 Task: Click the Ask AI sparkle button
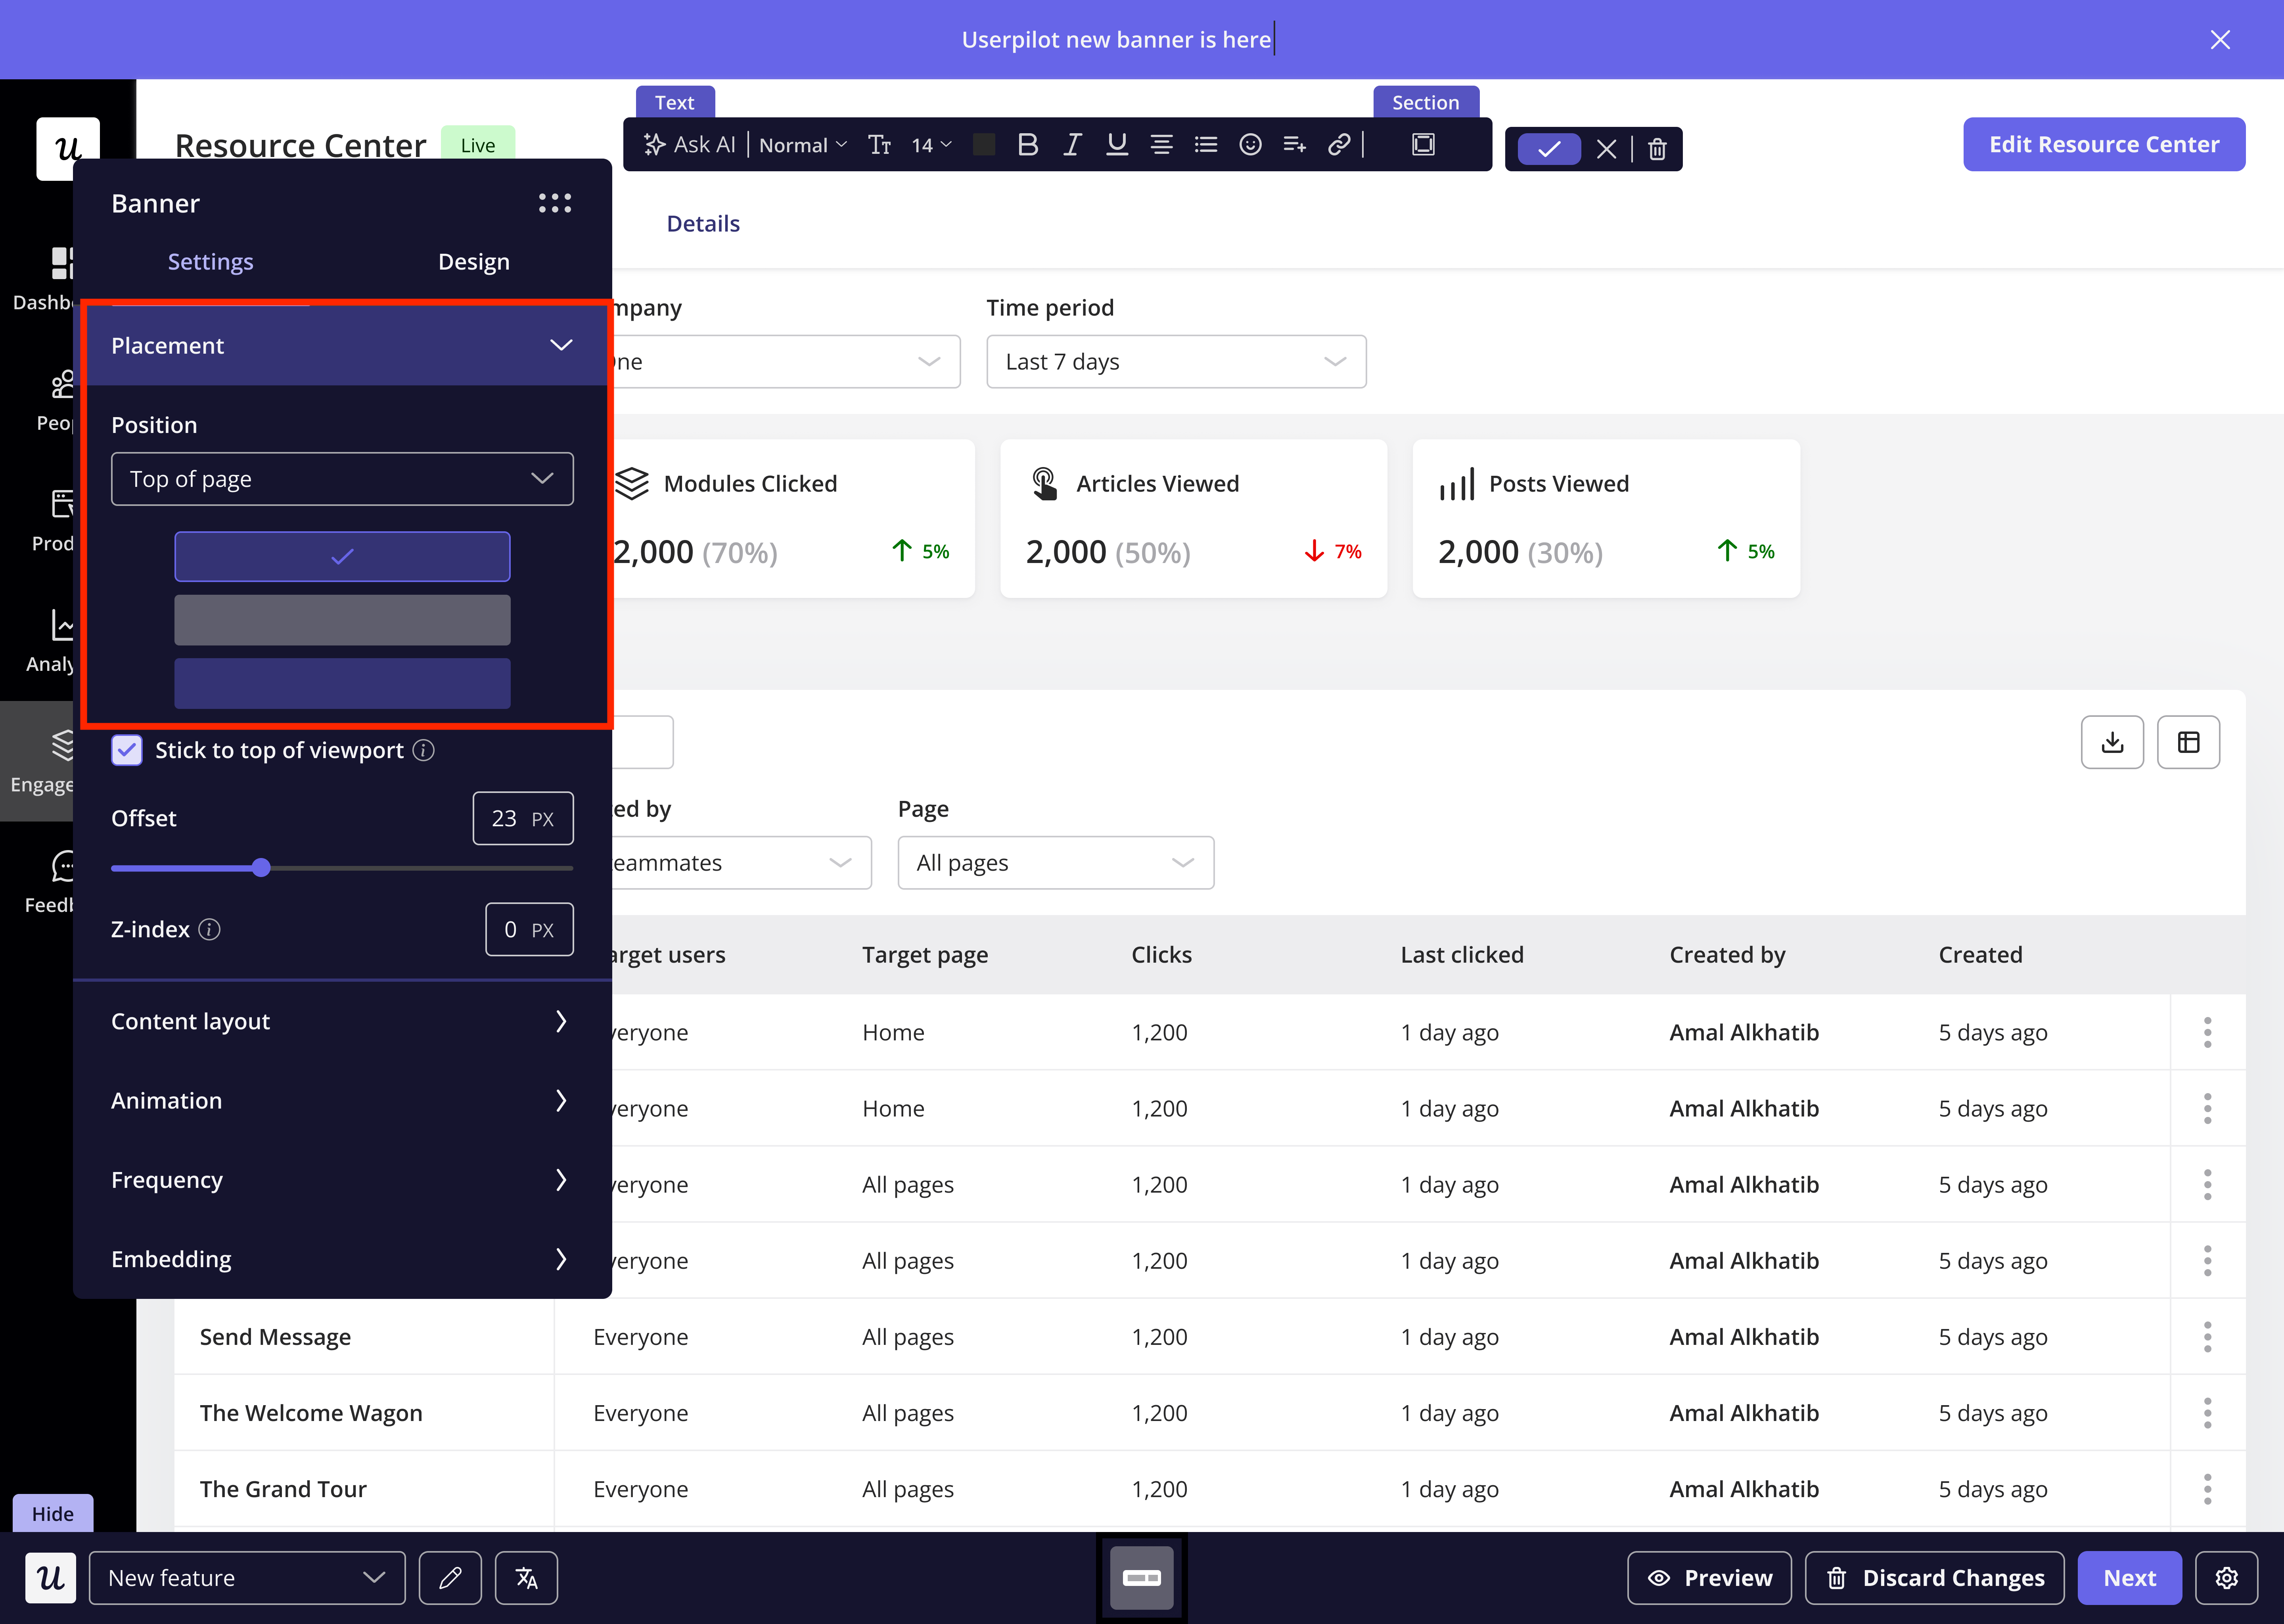coord(689,145)
